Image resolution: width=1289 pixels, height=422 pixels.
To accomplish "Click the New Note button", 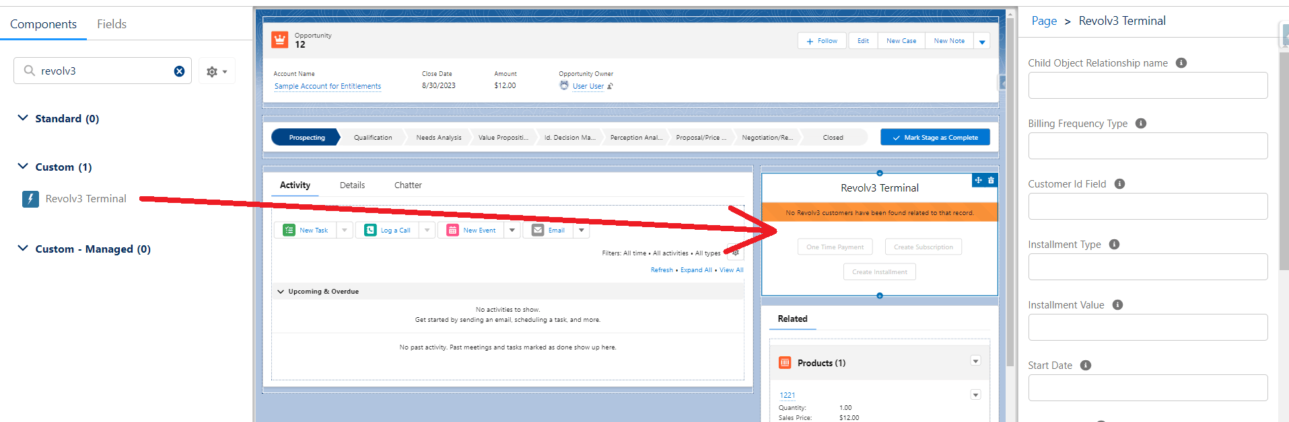I will click(949, 41).
